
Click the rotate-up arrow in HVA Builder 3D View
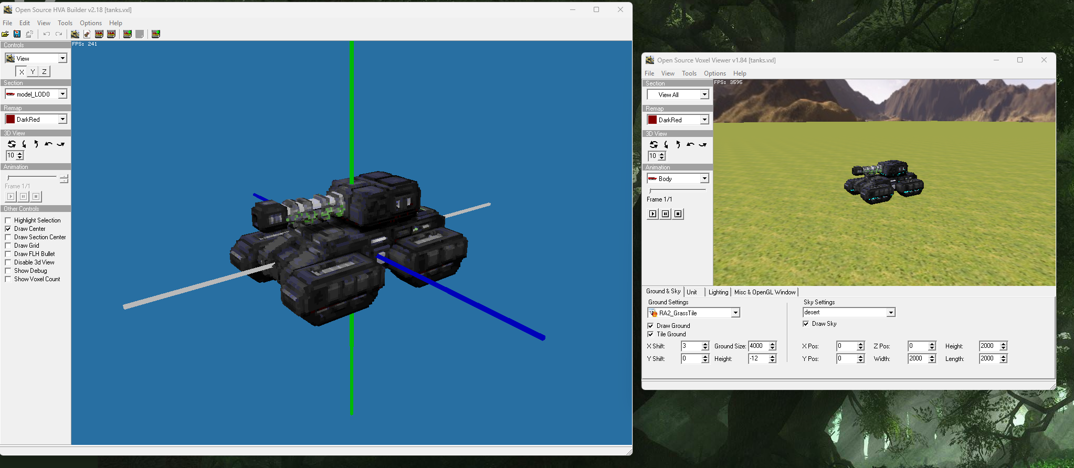click(x=36, y=144)
